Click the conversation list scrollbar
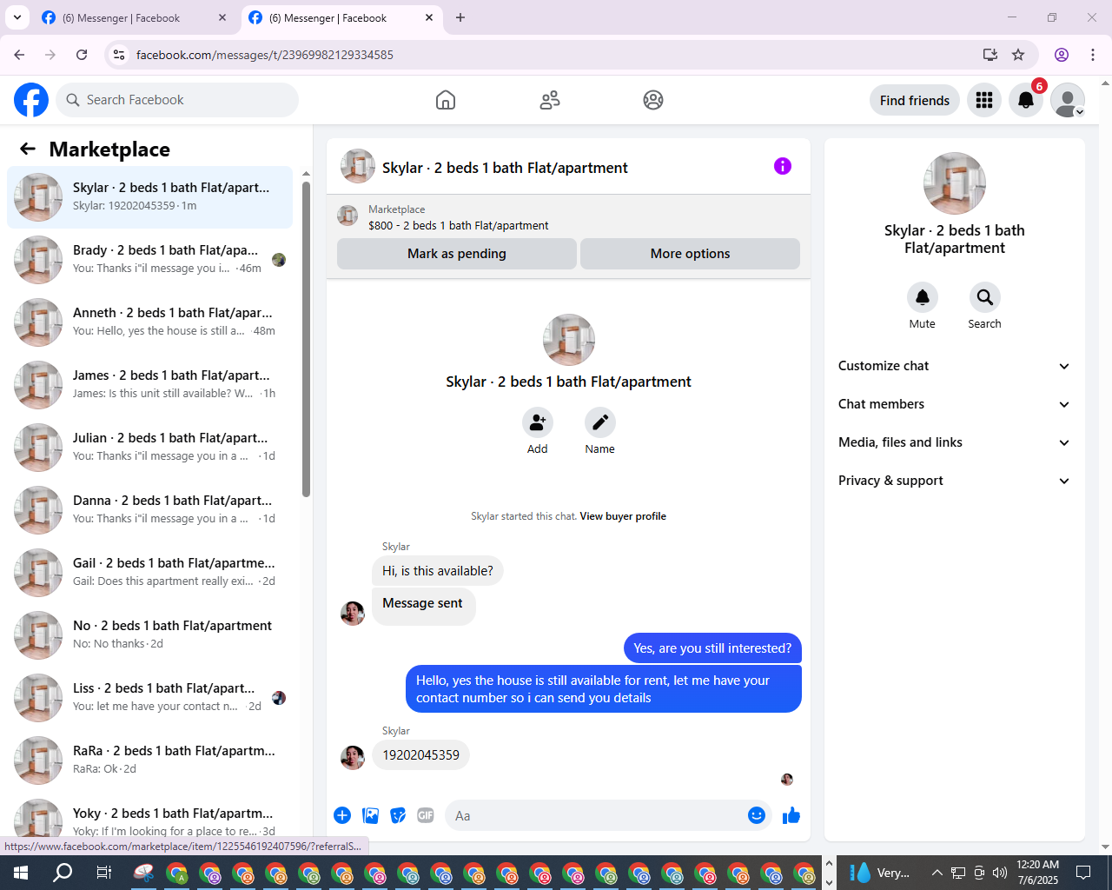 pyautogui.click(x=306, y=339)
